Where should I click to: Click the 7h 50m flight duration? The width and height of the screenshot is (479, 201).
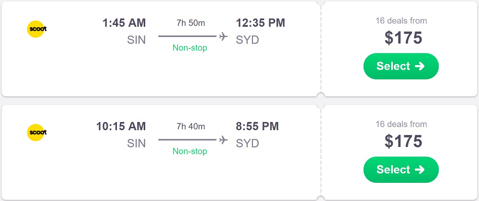click(191, 23)
